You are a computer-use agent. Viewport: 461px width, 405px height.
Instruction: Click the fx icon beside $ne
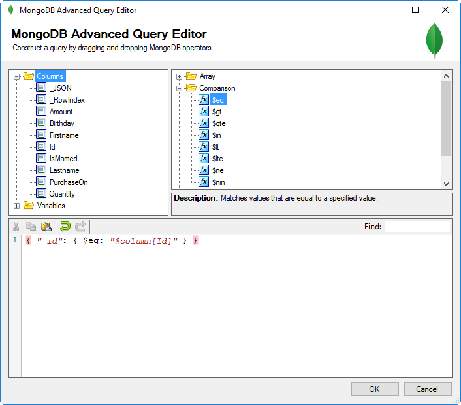point(204,170)
